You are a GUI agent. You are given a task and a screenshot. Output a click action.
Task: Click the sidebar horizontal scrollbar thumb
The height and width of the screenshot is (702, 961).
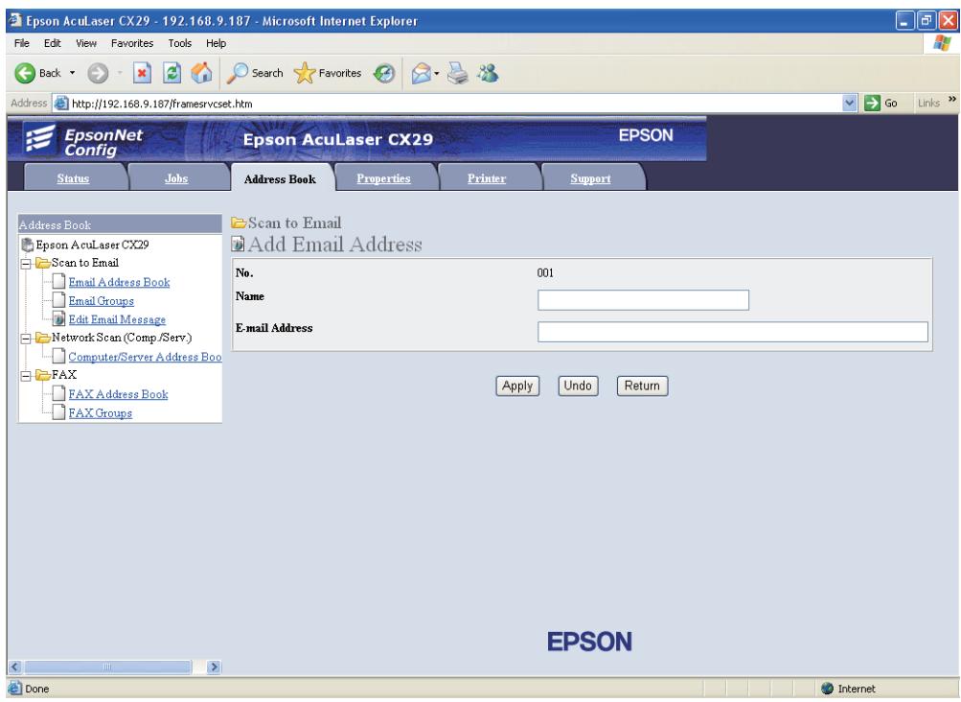coord(107,667)
